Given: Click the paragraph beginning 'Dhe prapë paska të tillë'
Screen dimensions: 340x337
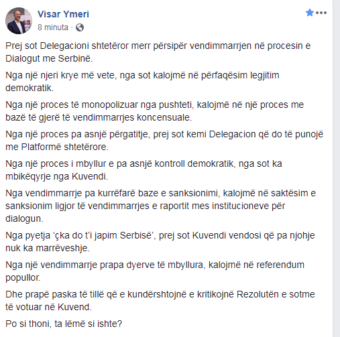Looking at the screenshot, I should (x=160, y=301).
